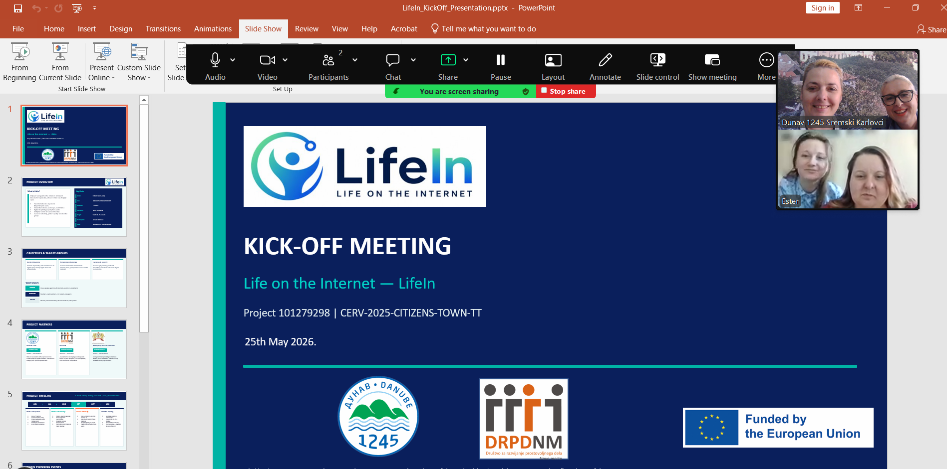Click the 25th May 2026 date text

coord(280,342)
